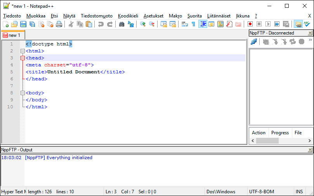Image resolution: width=314 pixels, height=196 pixels.
Task: Collapse the head fold marker
Action: pyautogui.click(x=23, y=58)
